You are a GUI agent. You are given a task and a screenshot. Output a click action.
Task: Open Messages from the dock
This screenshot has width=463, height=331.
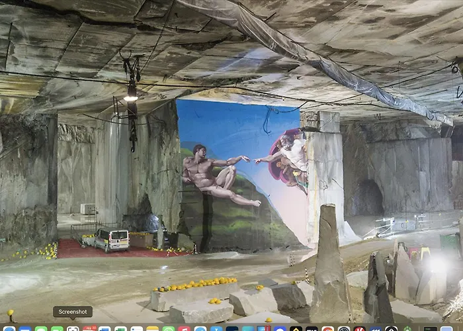pos(41,329)
